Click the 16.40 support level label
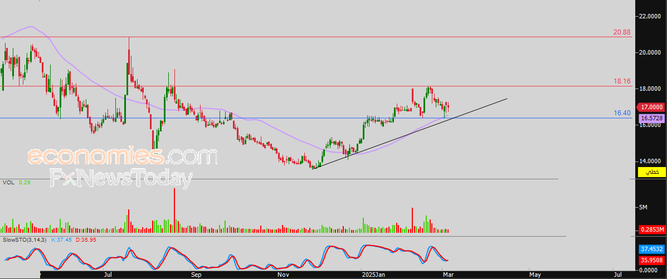The height and width of the screenshot is (279, 667). [x=621, y=112]
